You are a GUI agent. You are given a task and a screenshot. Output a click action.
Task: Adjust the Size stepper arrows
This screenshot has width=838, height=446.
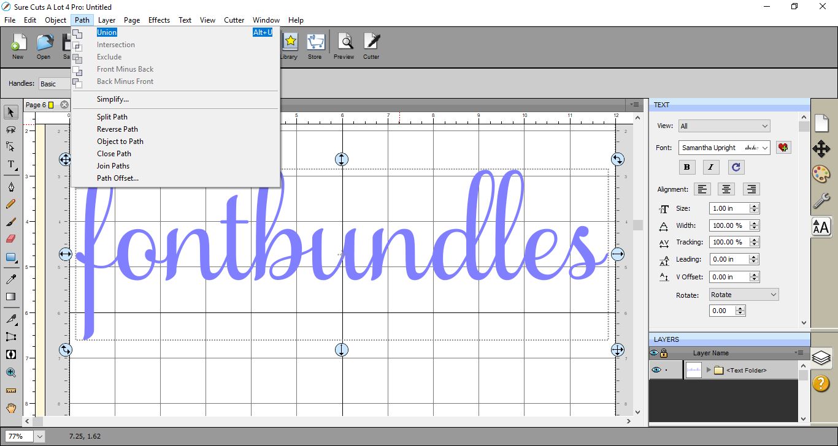755,208
